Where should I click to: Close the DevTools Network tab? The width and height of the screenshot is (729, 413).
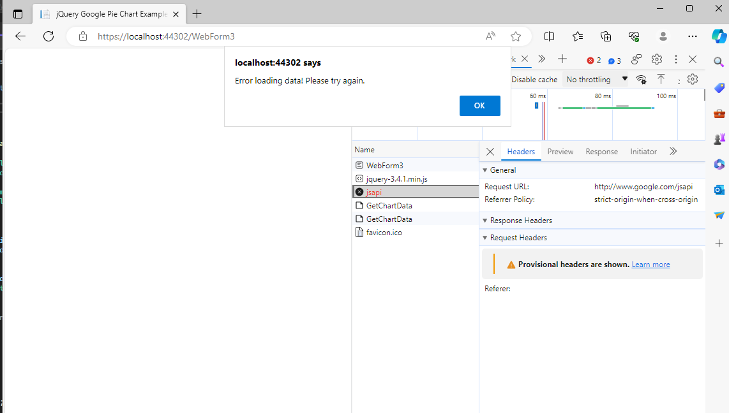point(525,59)
